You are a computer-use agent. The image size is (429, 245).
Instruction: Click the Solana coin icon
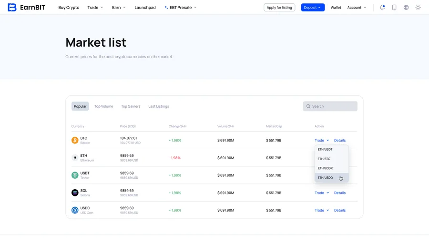[75, 193]
